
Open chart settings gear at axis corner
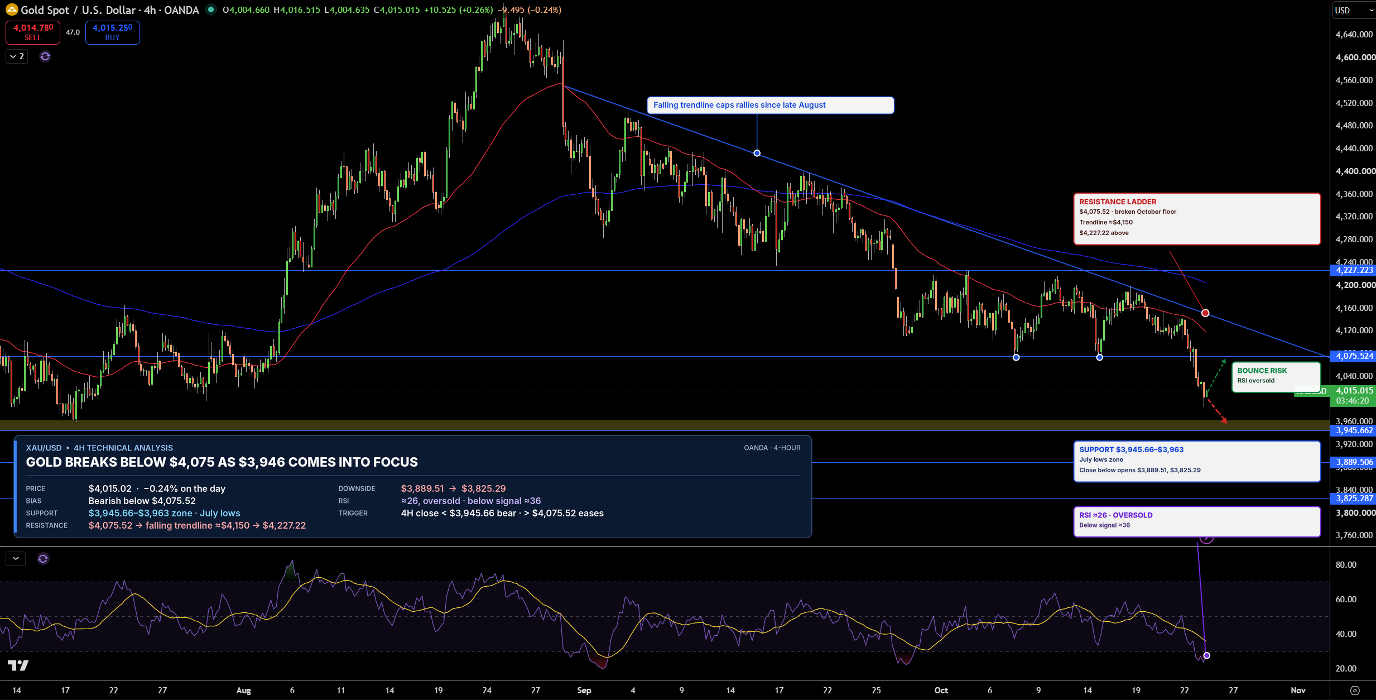tap(1355, 691)
